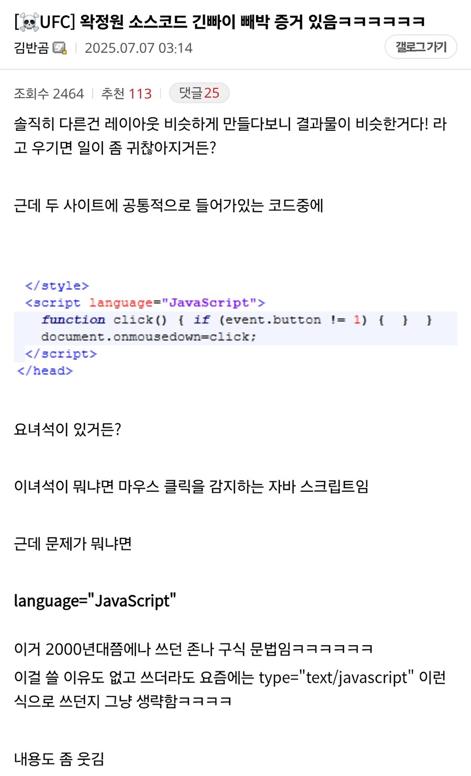Click bold text language="JavaScript"

(95, 601)
